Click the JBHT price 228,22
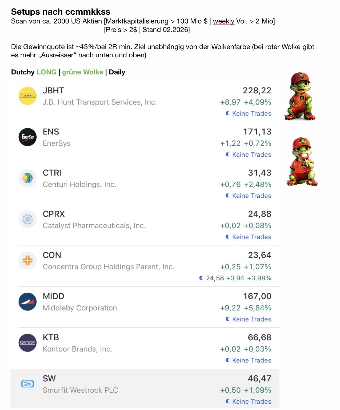Viewport: 340px width, 410px height. [257, 91]
